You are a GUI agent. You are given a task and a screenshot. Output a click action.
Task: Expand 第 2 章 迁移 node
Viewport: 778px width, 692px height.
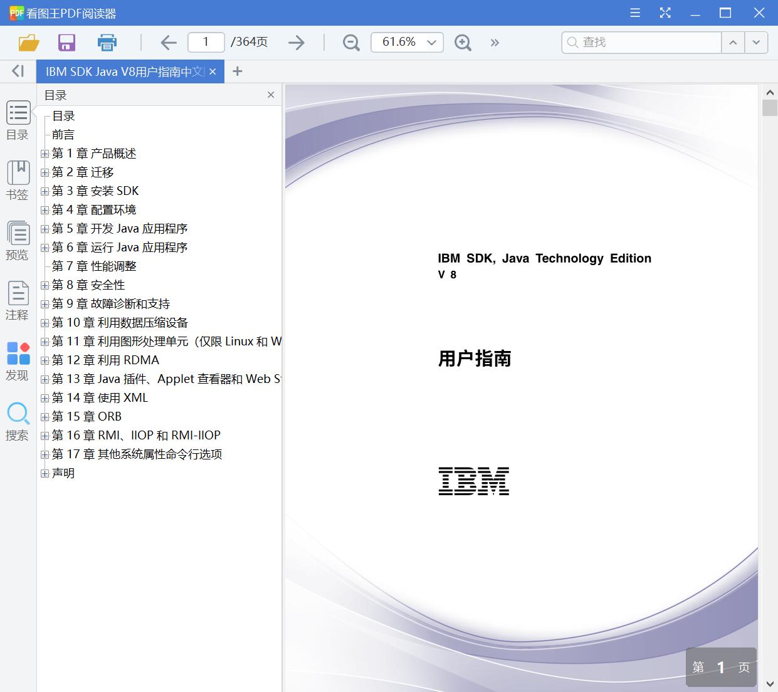pos(45,172)
